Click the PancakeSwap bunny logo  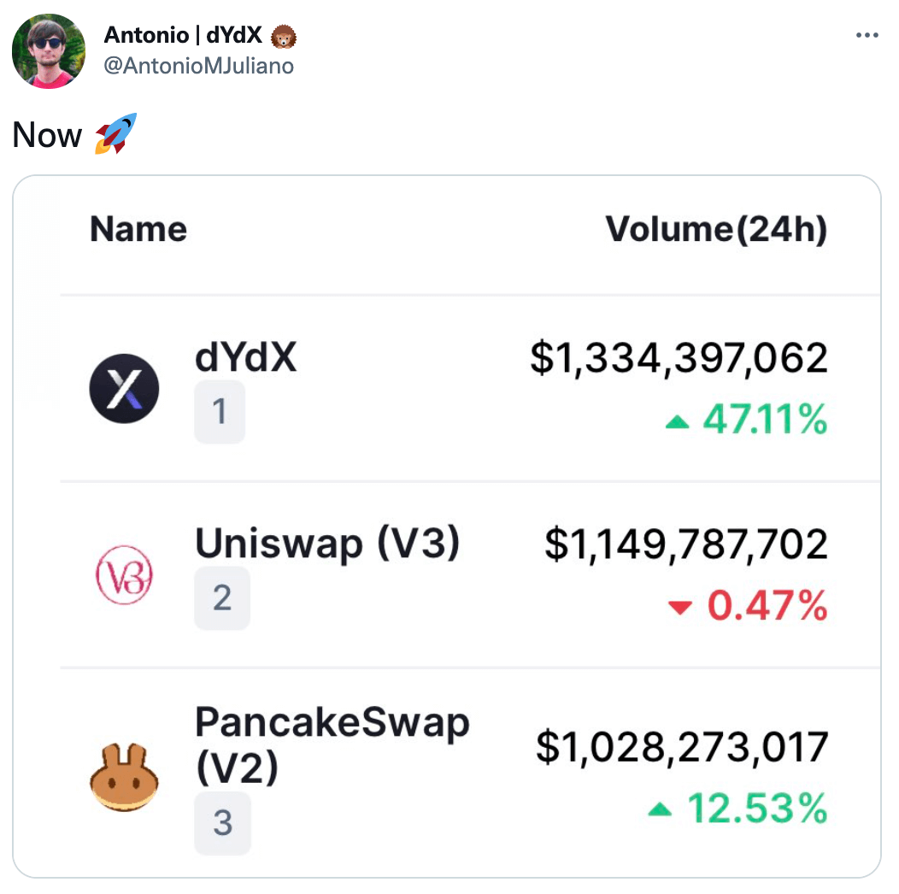pyautogui.click(x=125, y=776)
